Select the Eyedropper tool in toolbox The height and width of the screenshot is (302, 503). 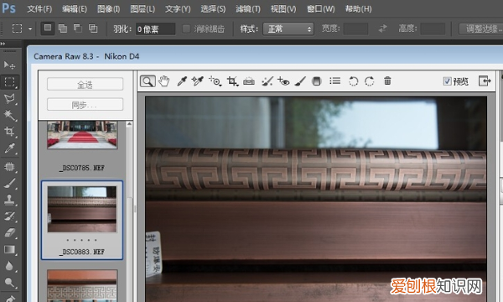click(x=9, y=148)
